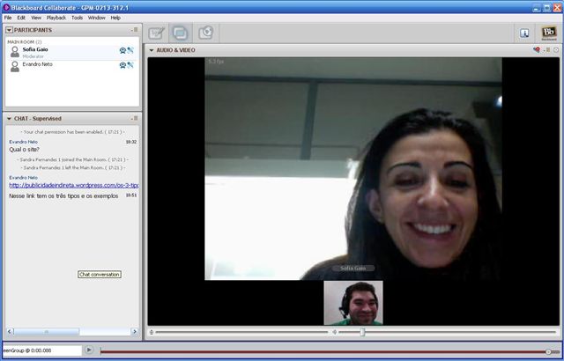564x361 pixels.
Task: Click the Blackboard Collaborate title bar icon
Action: pyautogui.click(x=6, y=7)
